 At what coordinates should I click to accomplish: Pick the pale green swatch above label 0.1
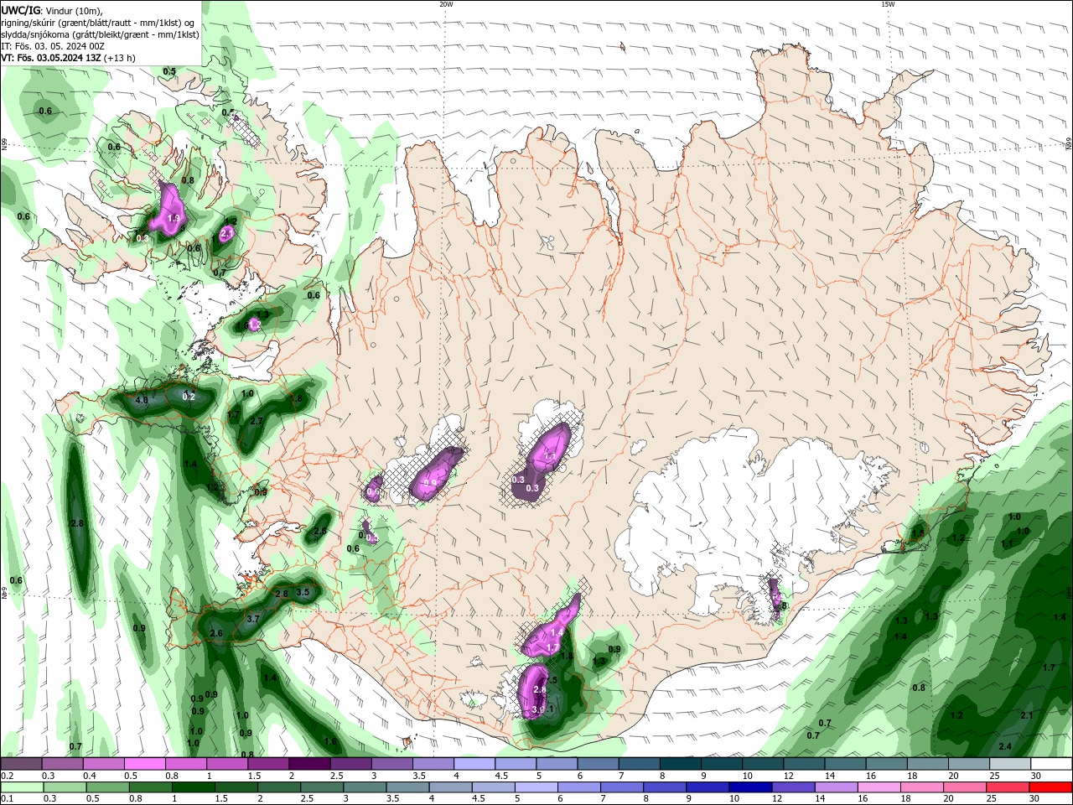[x=21, y=787]
